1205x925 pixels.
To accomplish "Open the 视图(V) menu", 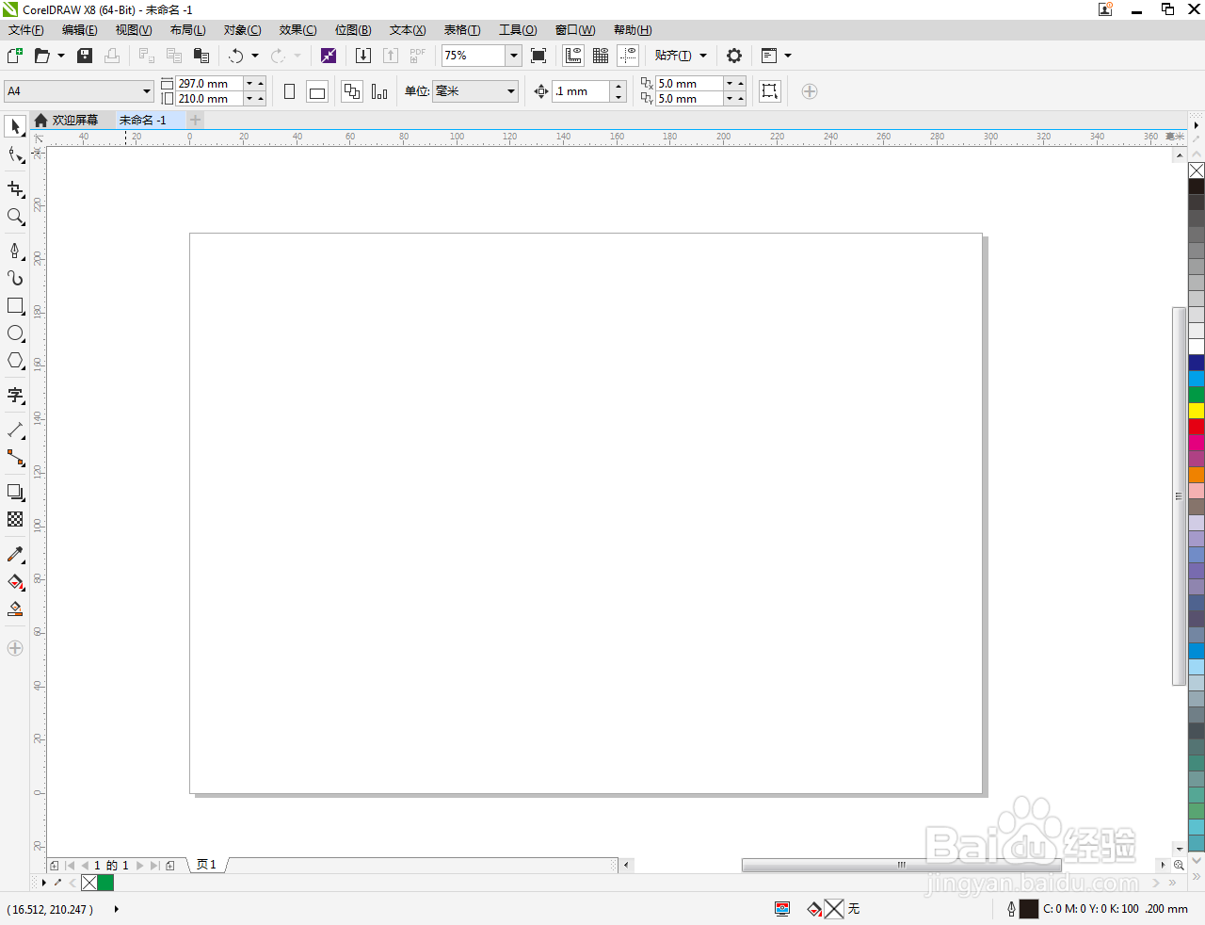I will [x=134, y=30].
